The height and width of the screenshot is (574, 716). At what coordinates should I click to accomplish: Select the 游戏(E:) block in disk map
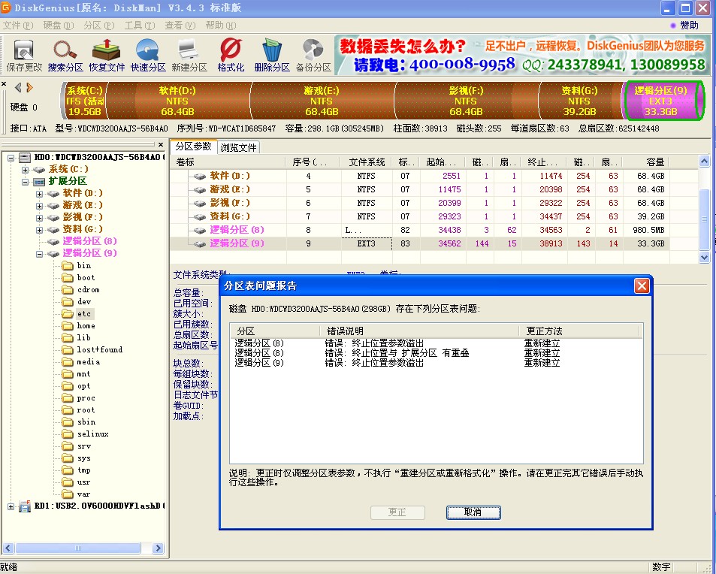click(x=322, y=101)
